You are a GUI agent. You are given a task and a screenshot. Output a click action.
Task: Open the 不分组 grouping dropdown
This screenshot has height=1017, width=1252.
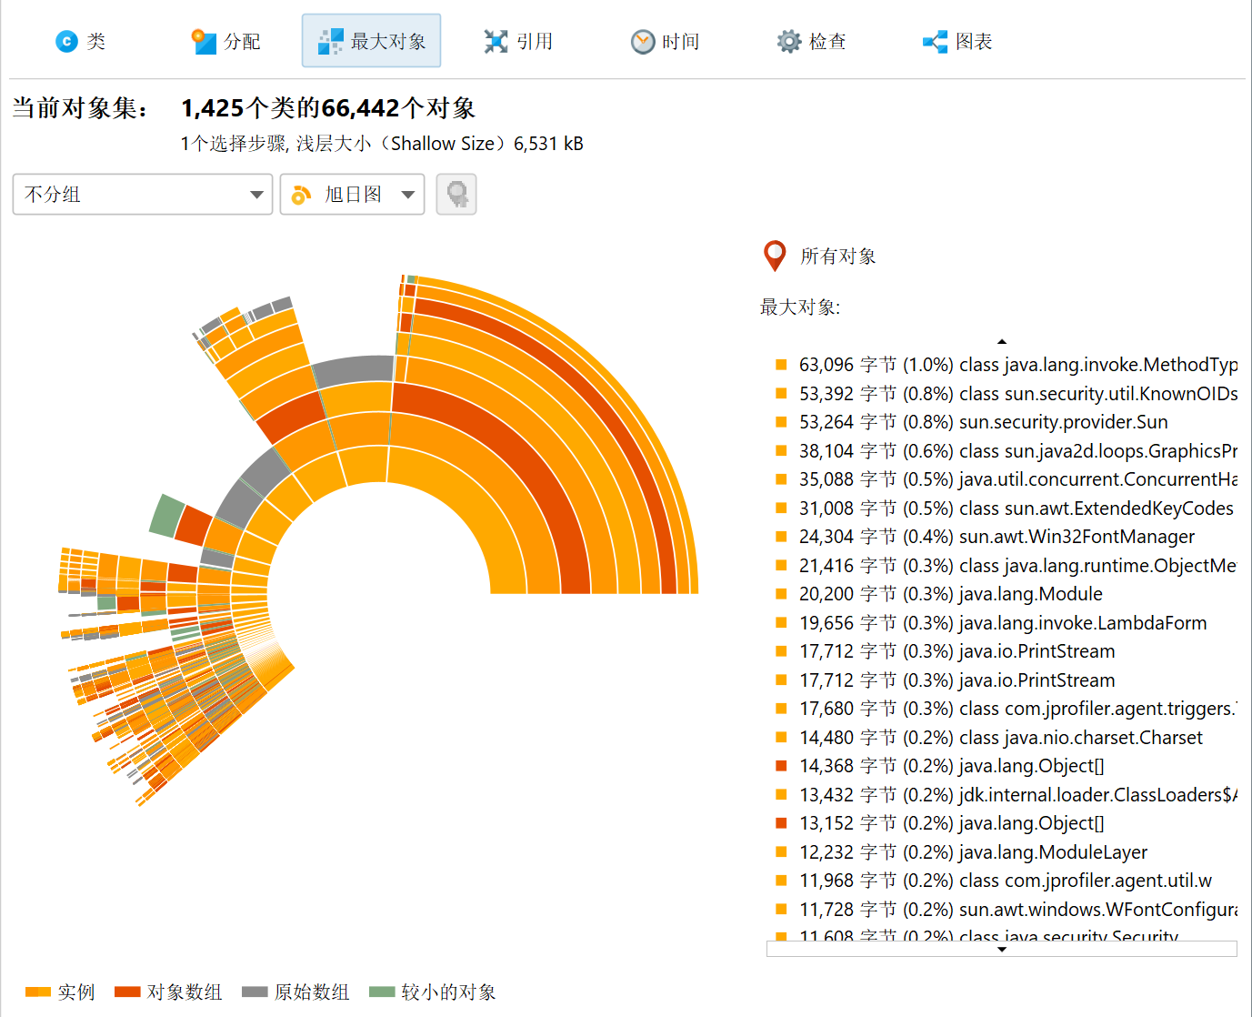pyautogui.click(x=143, y=195)
